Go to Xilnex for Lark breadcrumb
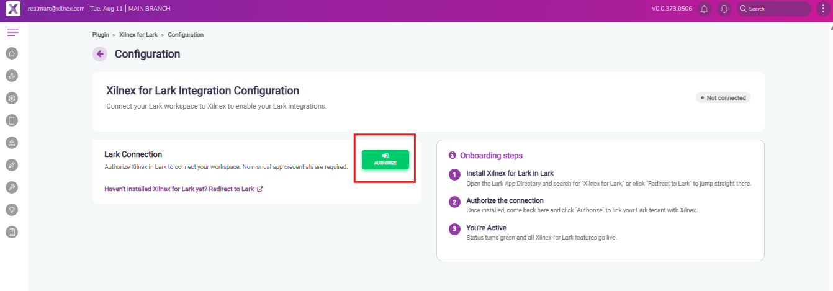 pyautogui.click(x=138, y=35)
